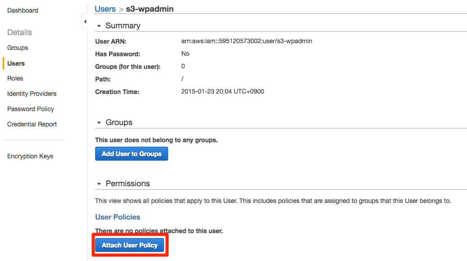Viewport: 467px width, 261px height.
Task: Click the User ARN value text
Action: (247, 41)
